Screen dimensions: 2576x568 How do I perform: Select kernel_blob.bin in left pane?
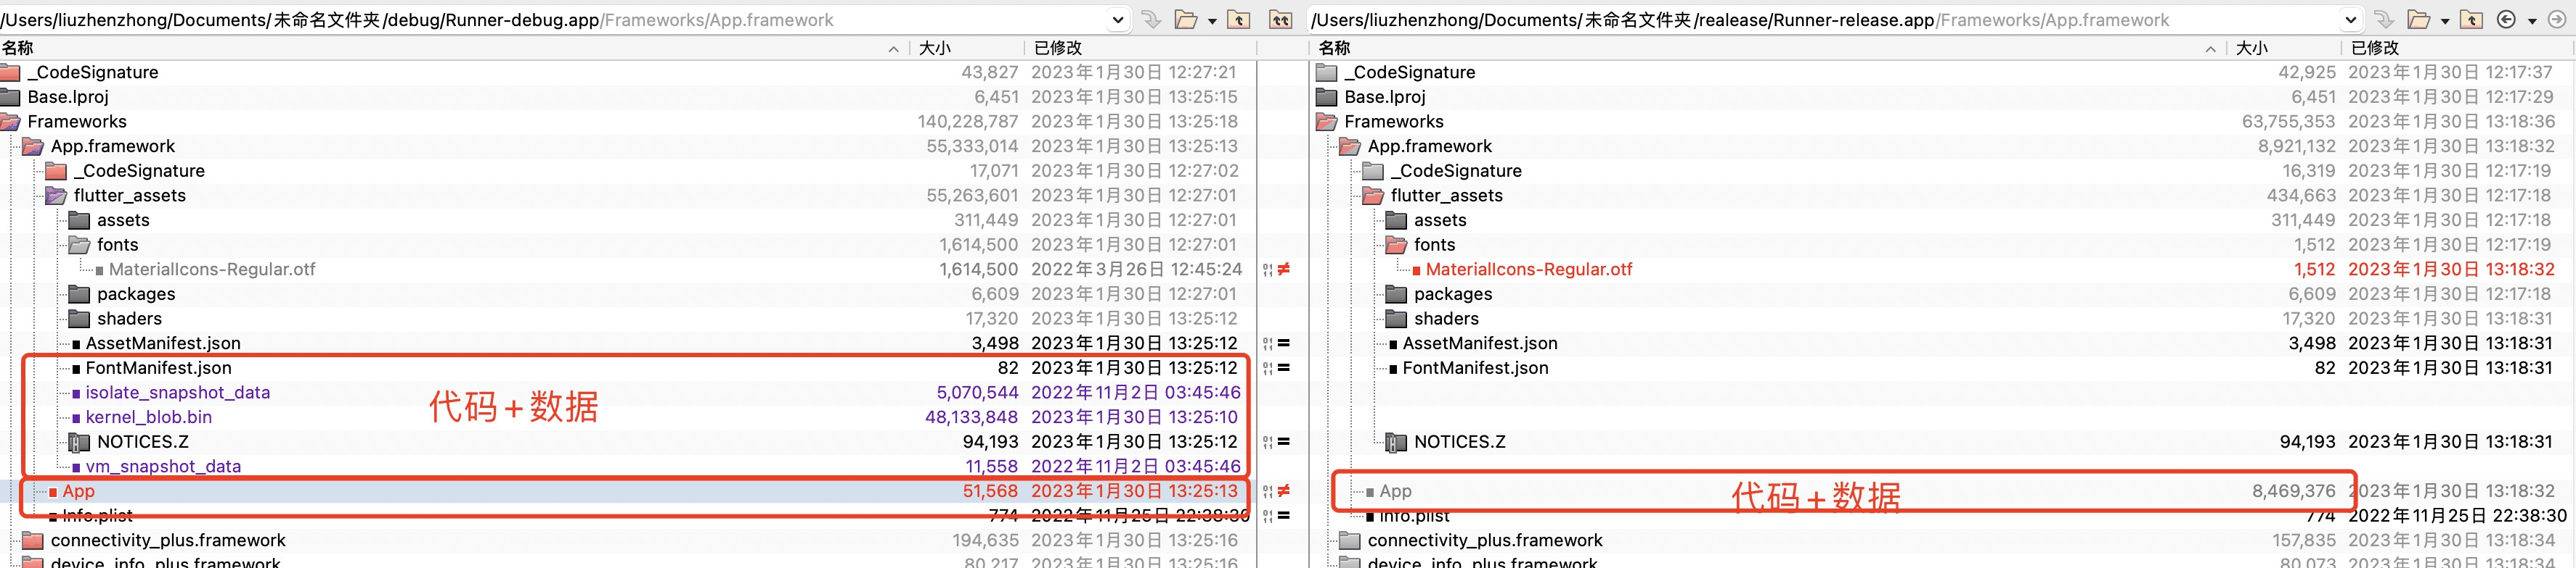[x=149, y=417]
